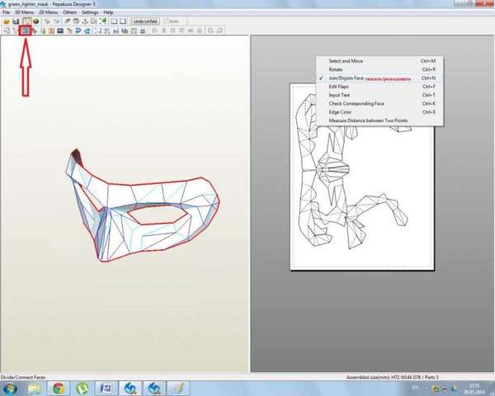The width and height of the screenshot is (495, 396).
Task: Choose Edit Flaps in context menu
Action: [379, 87]
